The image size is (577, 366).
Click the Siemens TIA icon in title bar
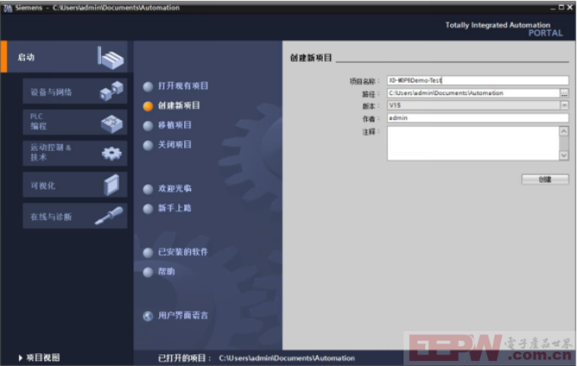(8, 8)
